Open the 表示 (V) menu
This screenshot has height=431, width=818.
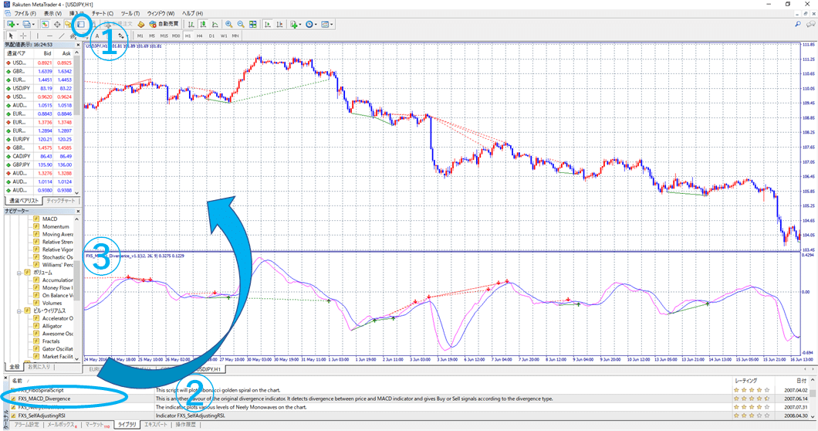[x=52, y=14]
